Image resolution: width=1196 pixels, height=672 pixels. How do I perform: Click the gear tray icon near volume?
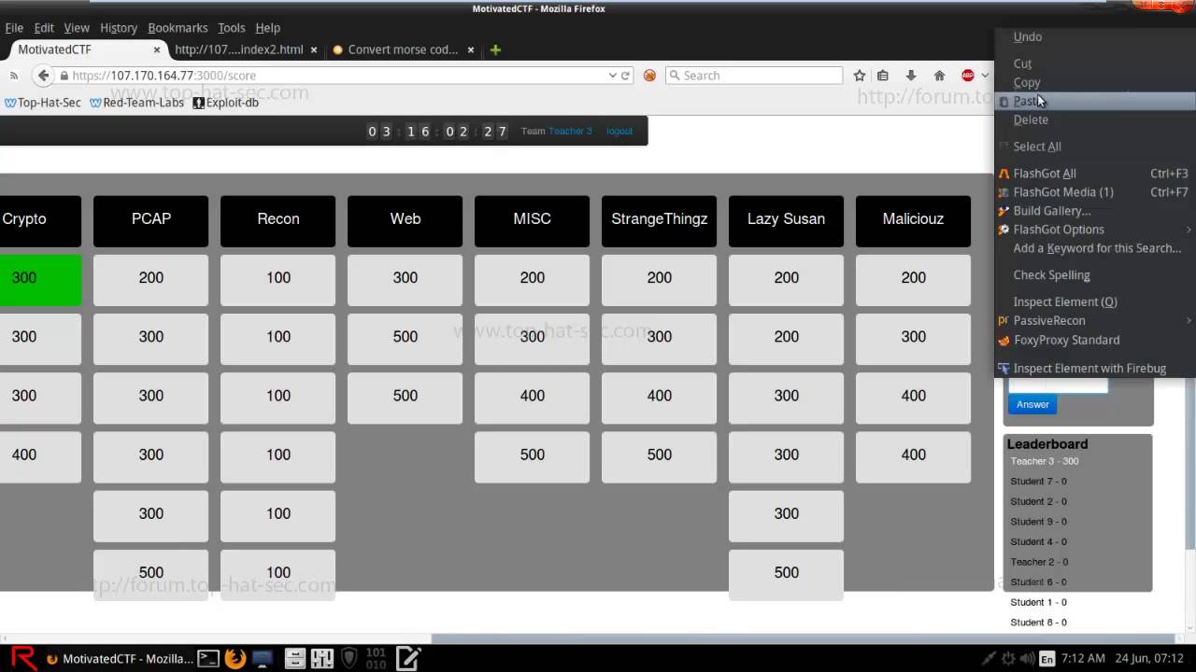pos(1007,659)
